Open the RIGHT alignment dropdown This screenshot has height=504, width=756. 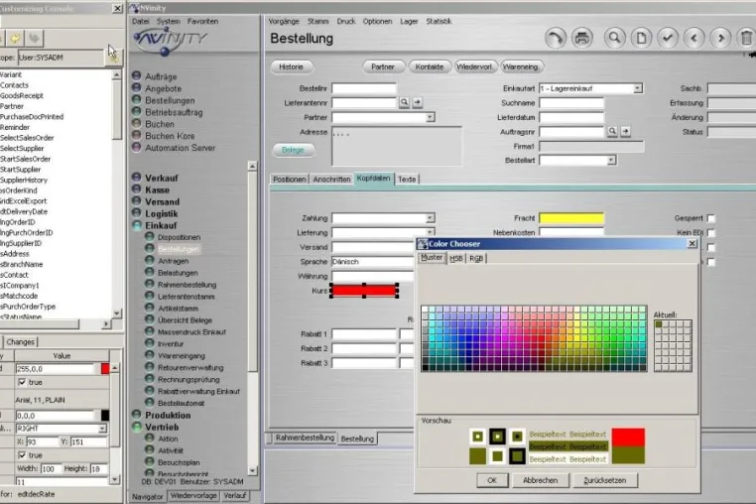[103, 429]
